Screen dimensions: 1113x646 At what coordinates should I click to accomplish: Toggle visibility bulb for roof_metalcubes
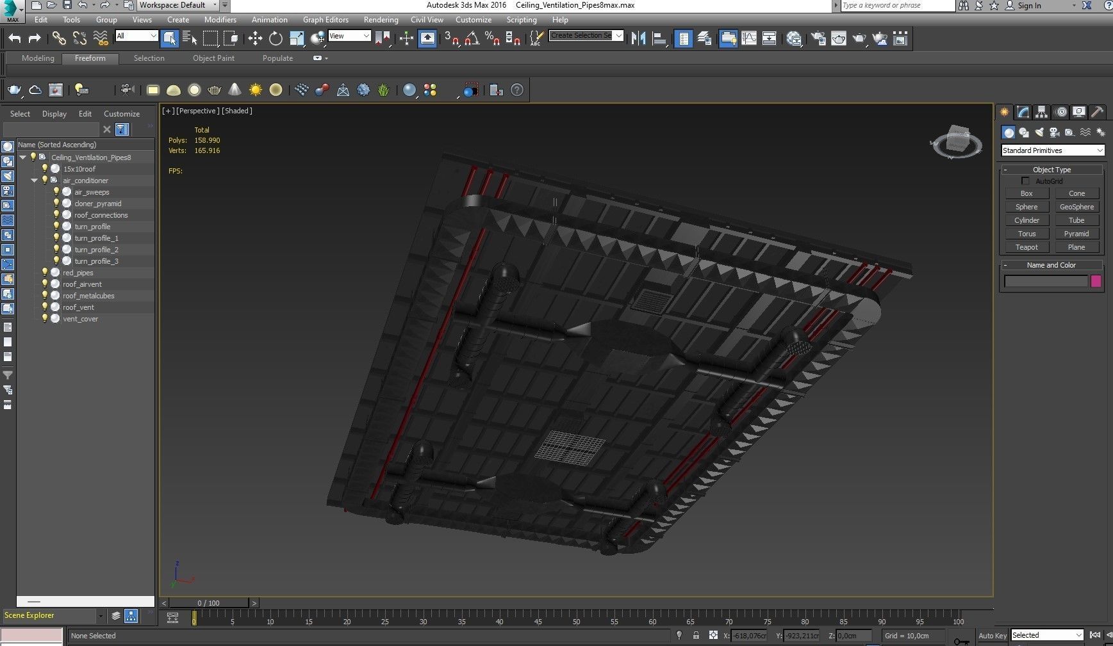45,296
